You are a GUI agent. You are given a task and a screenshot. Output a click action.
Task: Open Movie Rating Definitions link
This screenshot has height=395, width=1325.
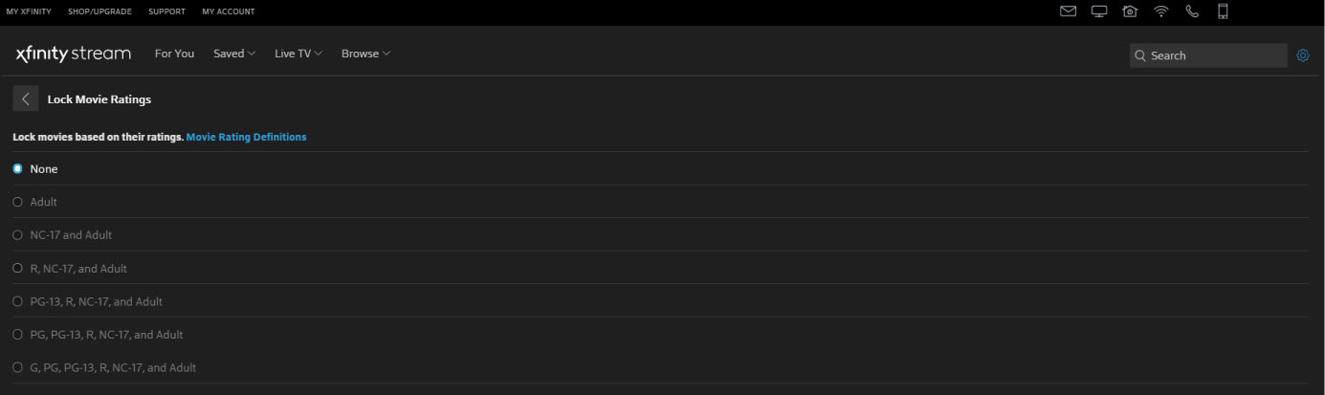tap(246, 137)
